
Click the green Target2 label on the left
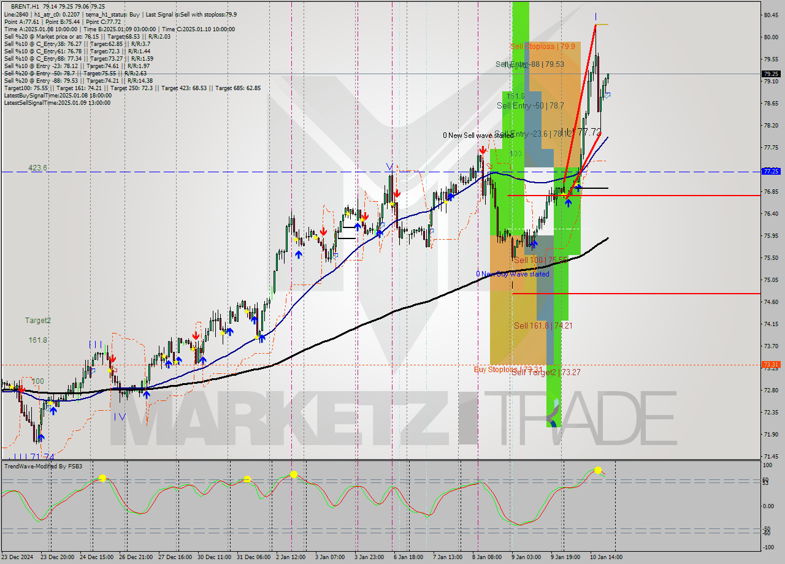(x=38, y=321)
